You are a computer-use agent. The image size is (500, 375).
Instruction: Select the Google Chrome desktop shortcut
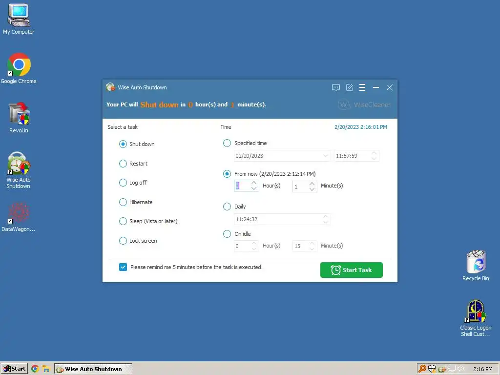click(19, 68)
